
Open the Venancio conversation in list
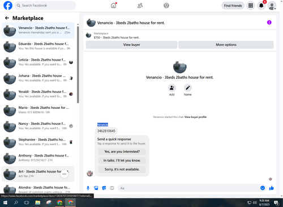(38, 30)
